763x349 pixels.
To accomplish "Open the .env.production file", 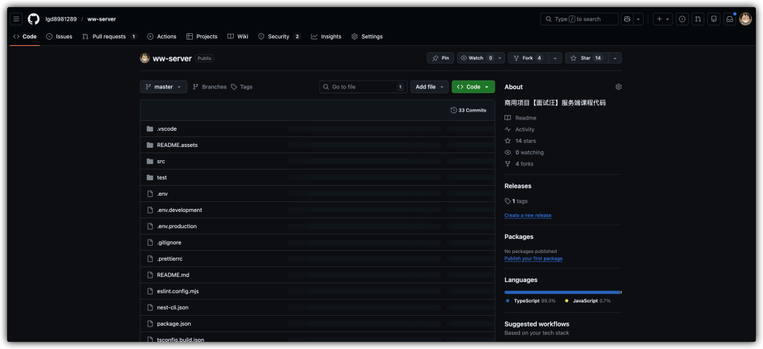I will tap(177, 226).
